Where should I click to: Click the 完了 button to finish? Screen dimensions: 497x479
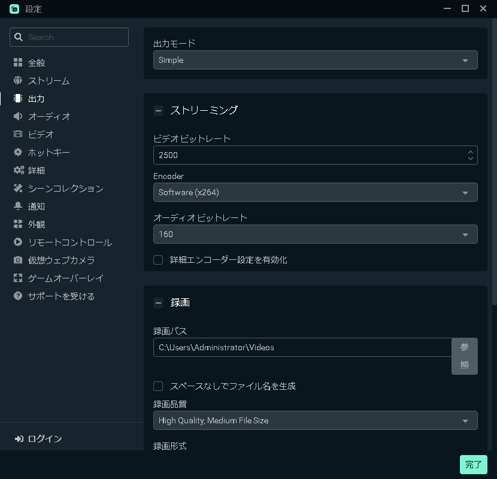tap(473, 465)
